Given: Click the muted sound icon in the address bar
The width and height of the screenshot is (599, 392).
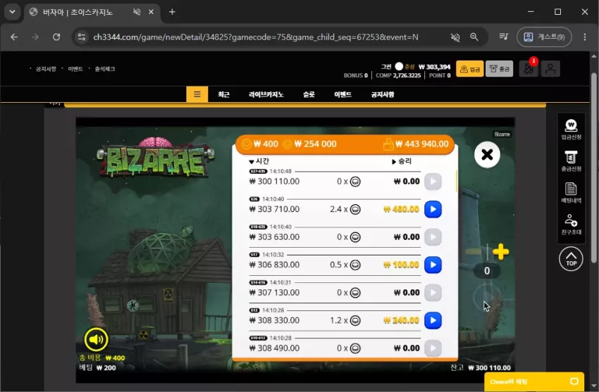Looking at the screenshot, I should 455,37.
